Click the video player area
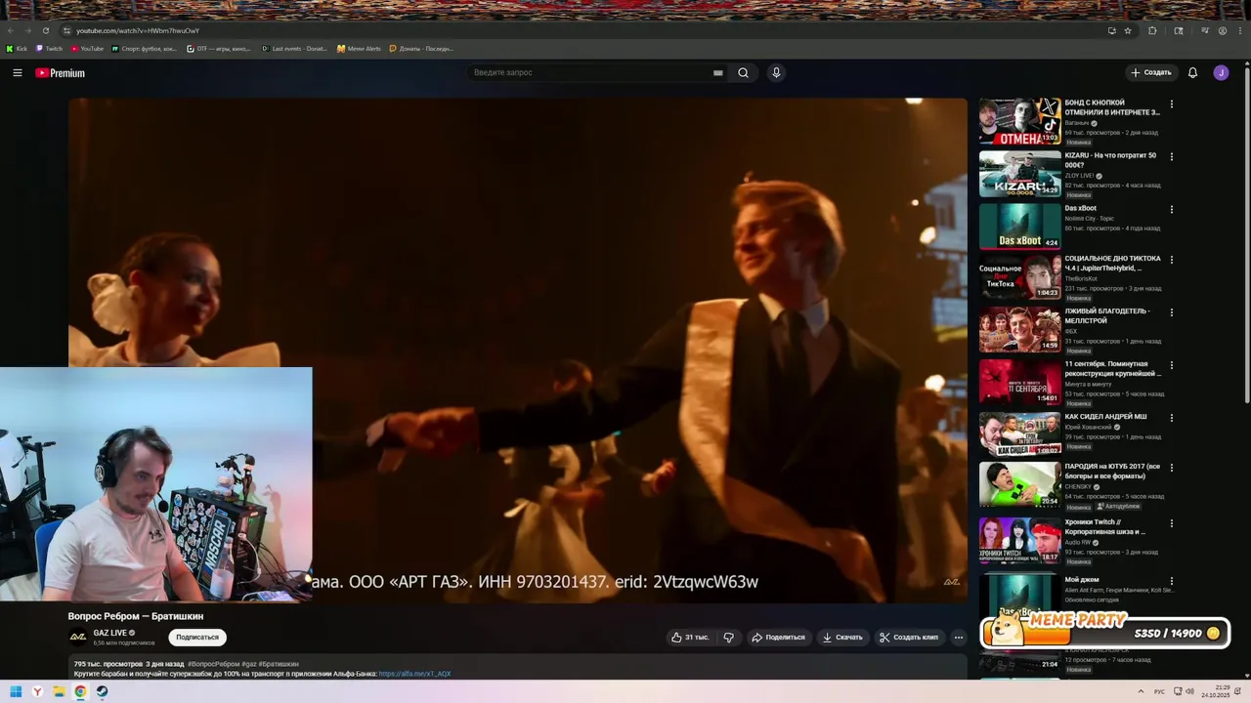 point(518,350)
